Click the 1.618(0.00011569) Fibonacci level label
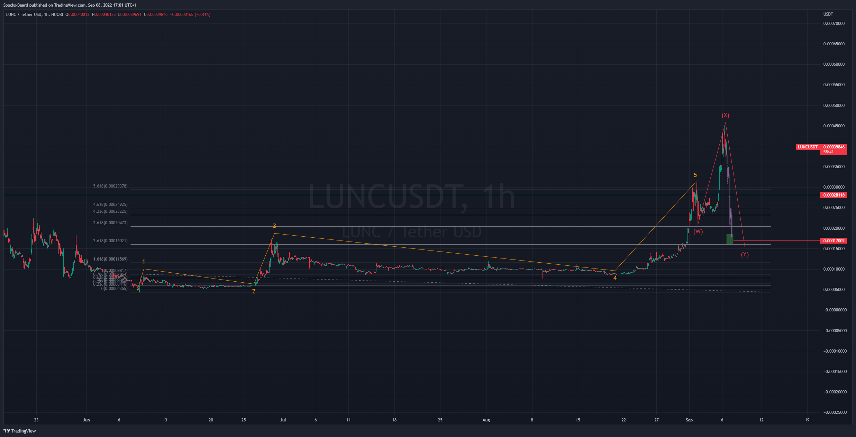 point(110,259)
